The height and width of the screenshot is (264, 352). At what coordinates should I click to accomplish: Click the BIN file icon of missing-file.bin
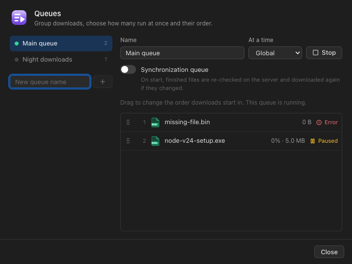pyautogui.click(x=155, y=123)
